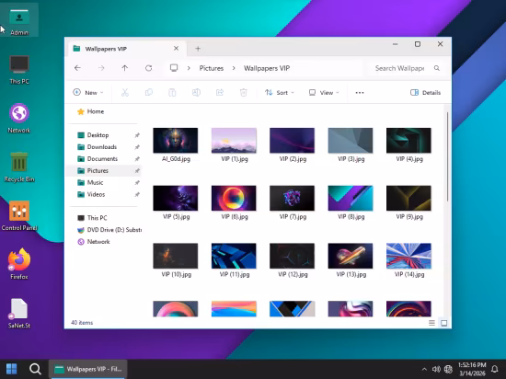Close the Wallpapers VIP tab
The height and width of the screenshot is (379, 506).
click(x=177, y=49)
